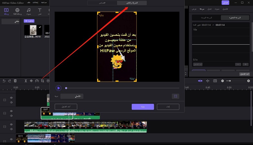Confirm the crop dialog with the purple button
This screenshot has width=253, height=145.
pyautogui.click(x=143, y=107)
